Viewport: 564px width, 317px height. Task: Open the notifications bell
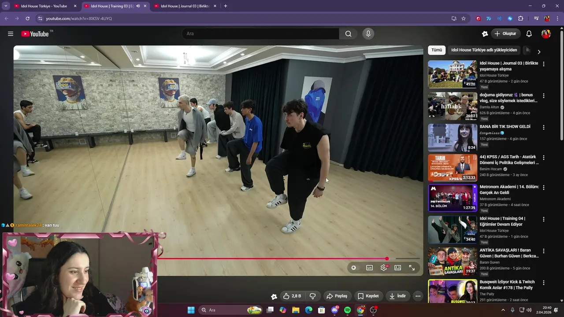pos(529,34)
